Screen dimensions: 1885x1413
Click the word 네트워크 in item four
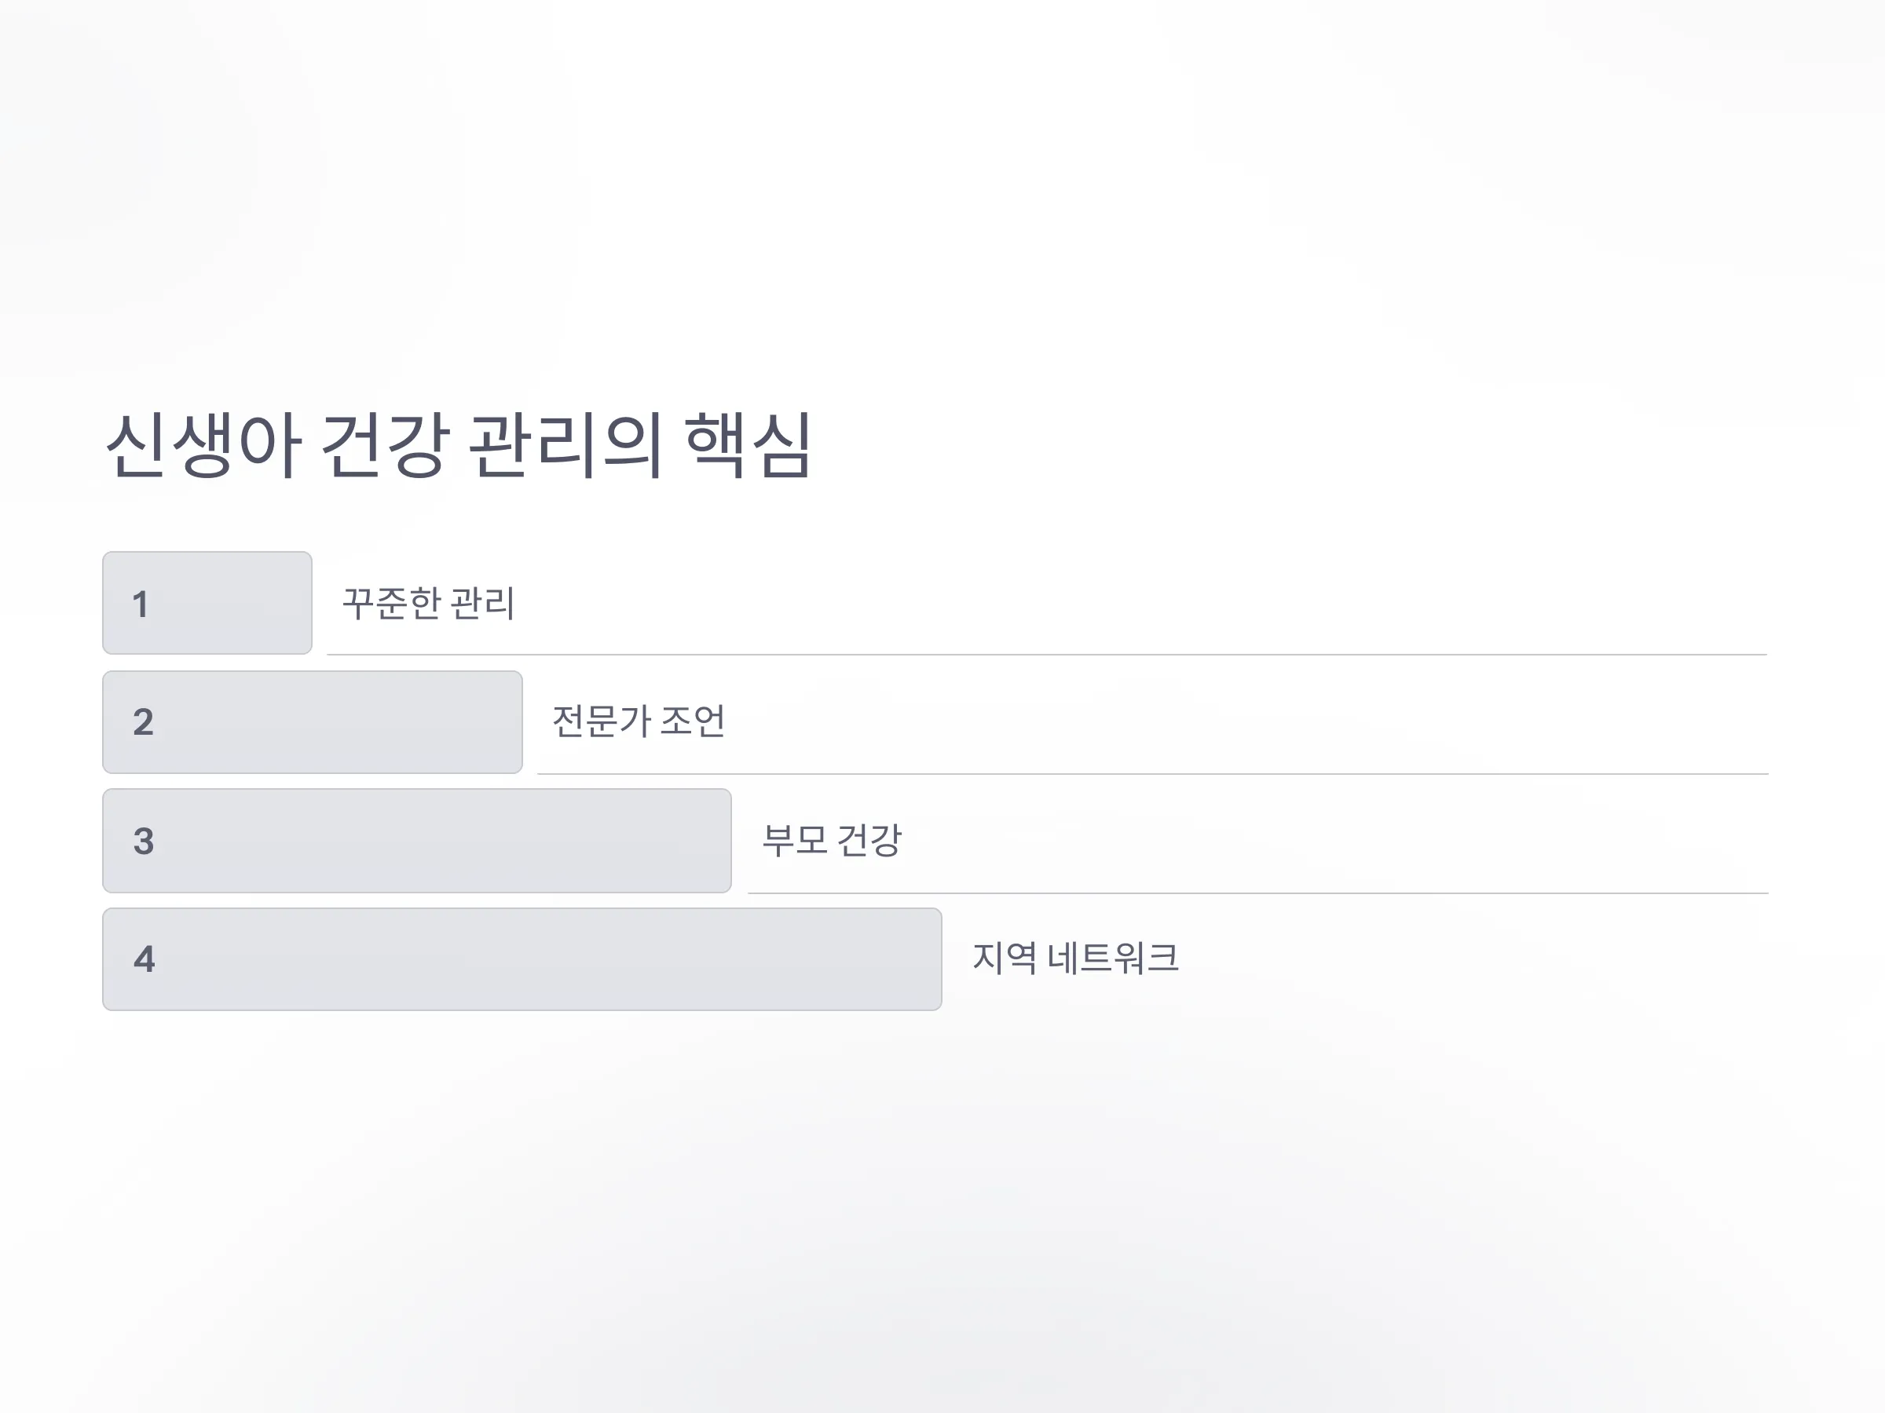coord(1113,958)
